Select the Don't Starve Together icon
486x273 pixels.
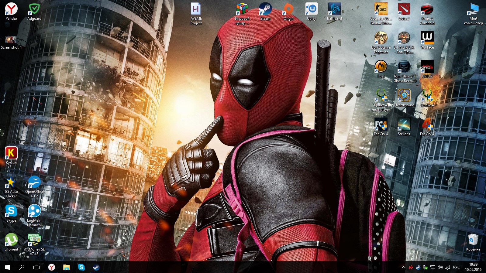381,43
